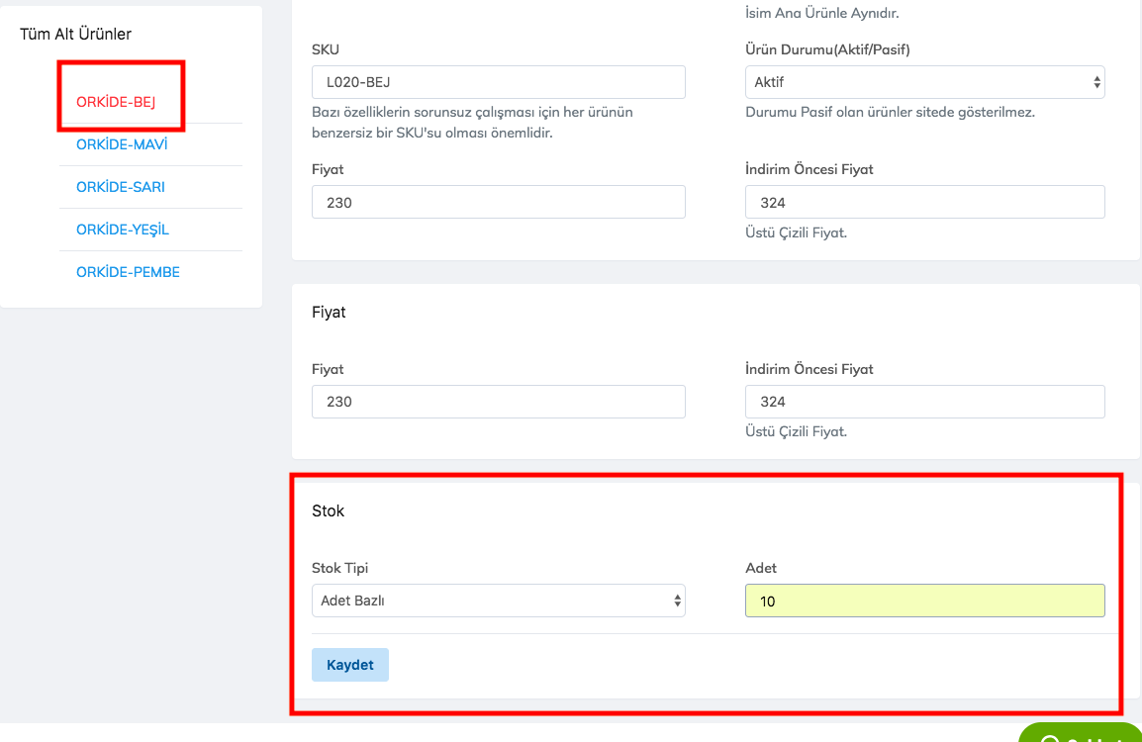Click İndirim Öncesi Fiyat field under Ürün Durumu
Image resolution: width=1142 pixels, height=742 pixels.
(x=924, y=203)
